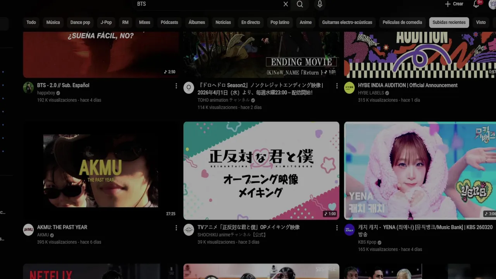Open the TOHO animation channel avatar
The image size is (496, 279).
pos(189,88)
